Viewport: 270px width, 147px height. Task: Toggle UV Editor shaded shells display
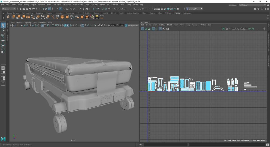(146, 29)
